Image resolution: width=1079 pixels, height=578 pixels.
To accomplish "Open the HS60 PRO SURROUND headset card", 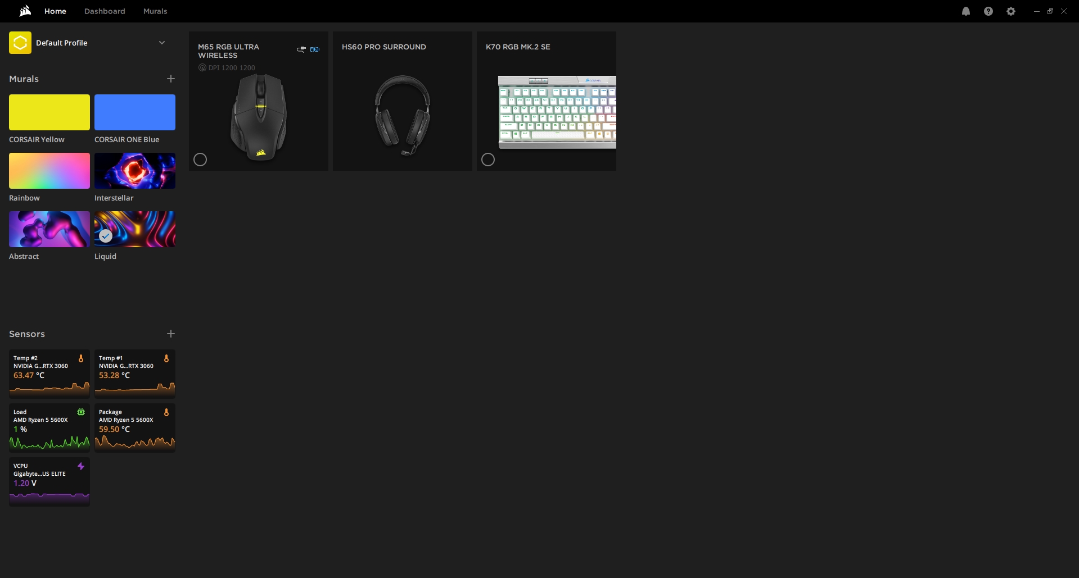I will [403, 101].
